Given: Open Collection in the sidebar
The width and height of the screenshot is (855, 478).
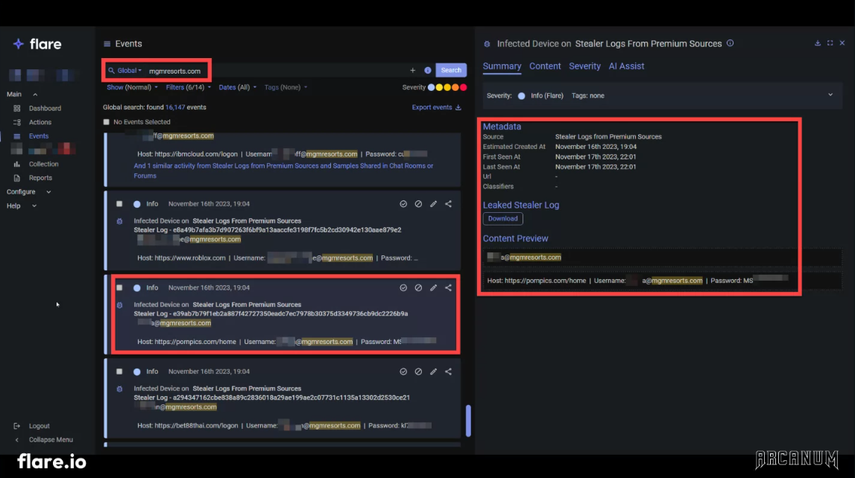Looking at the screenshot, I should [44, 164].
